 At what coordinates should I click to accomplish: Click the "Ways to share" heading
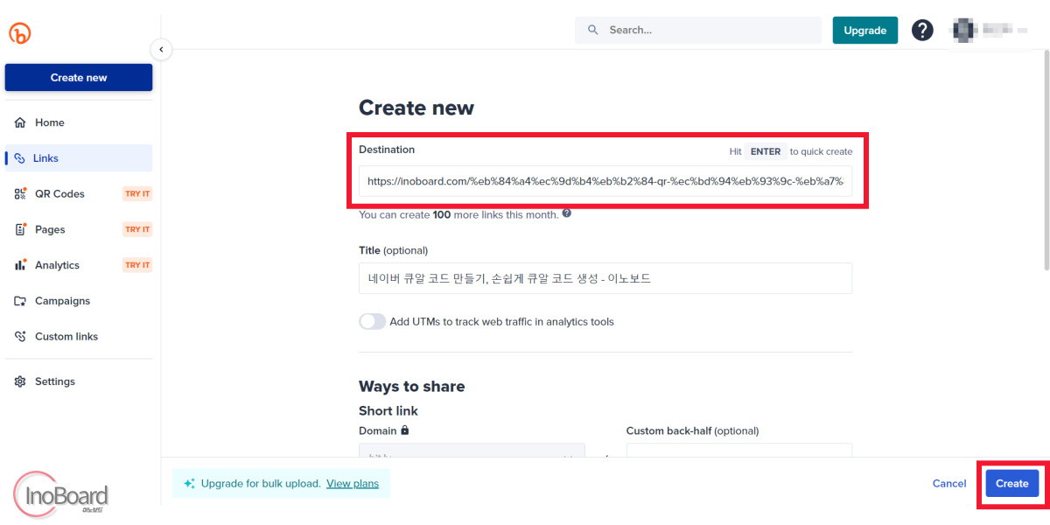(x=412, y=387)
